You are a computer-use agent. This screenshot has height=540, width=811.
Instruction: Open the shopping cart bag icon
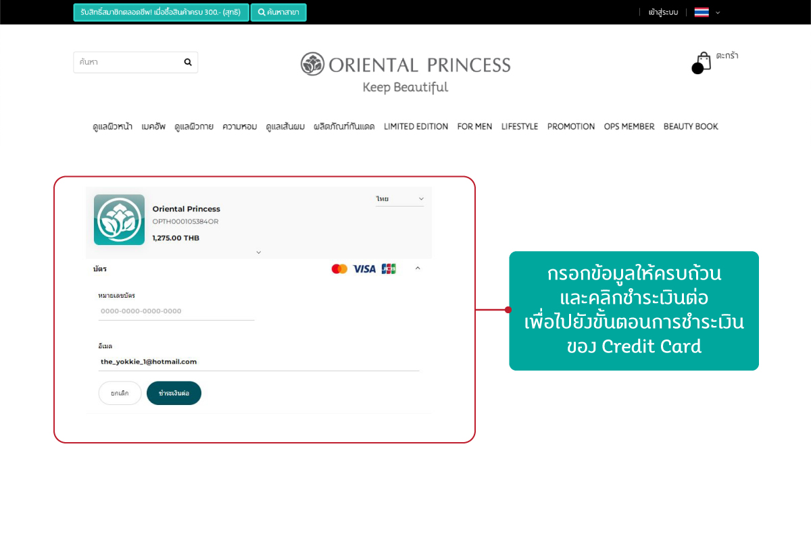click(x=702, y=63)
